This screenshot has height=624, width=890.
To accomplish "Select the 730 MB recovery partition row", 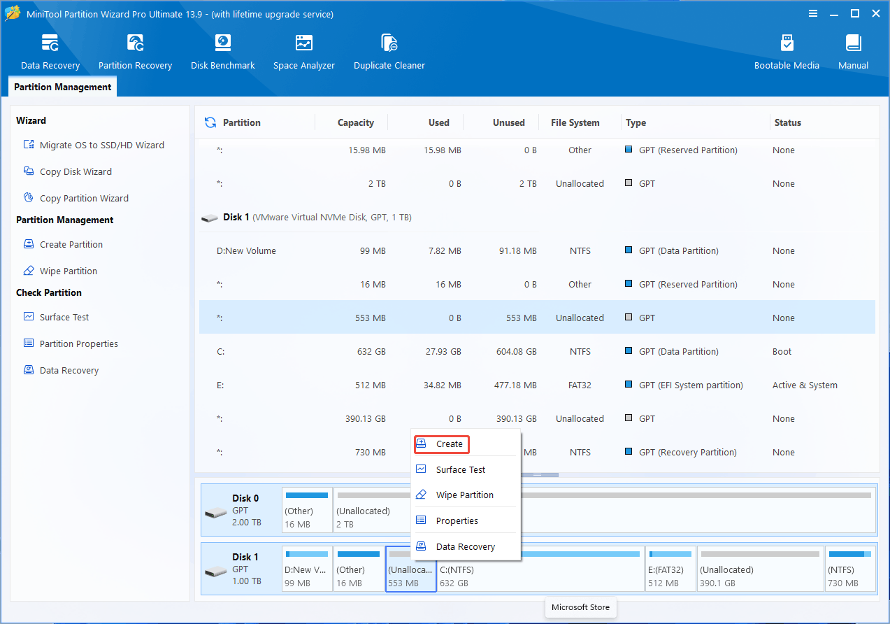I will 537,452.
